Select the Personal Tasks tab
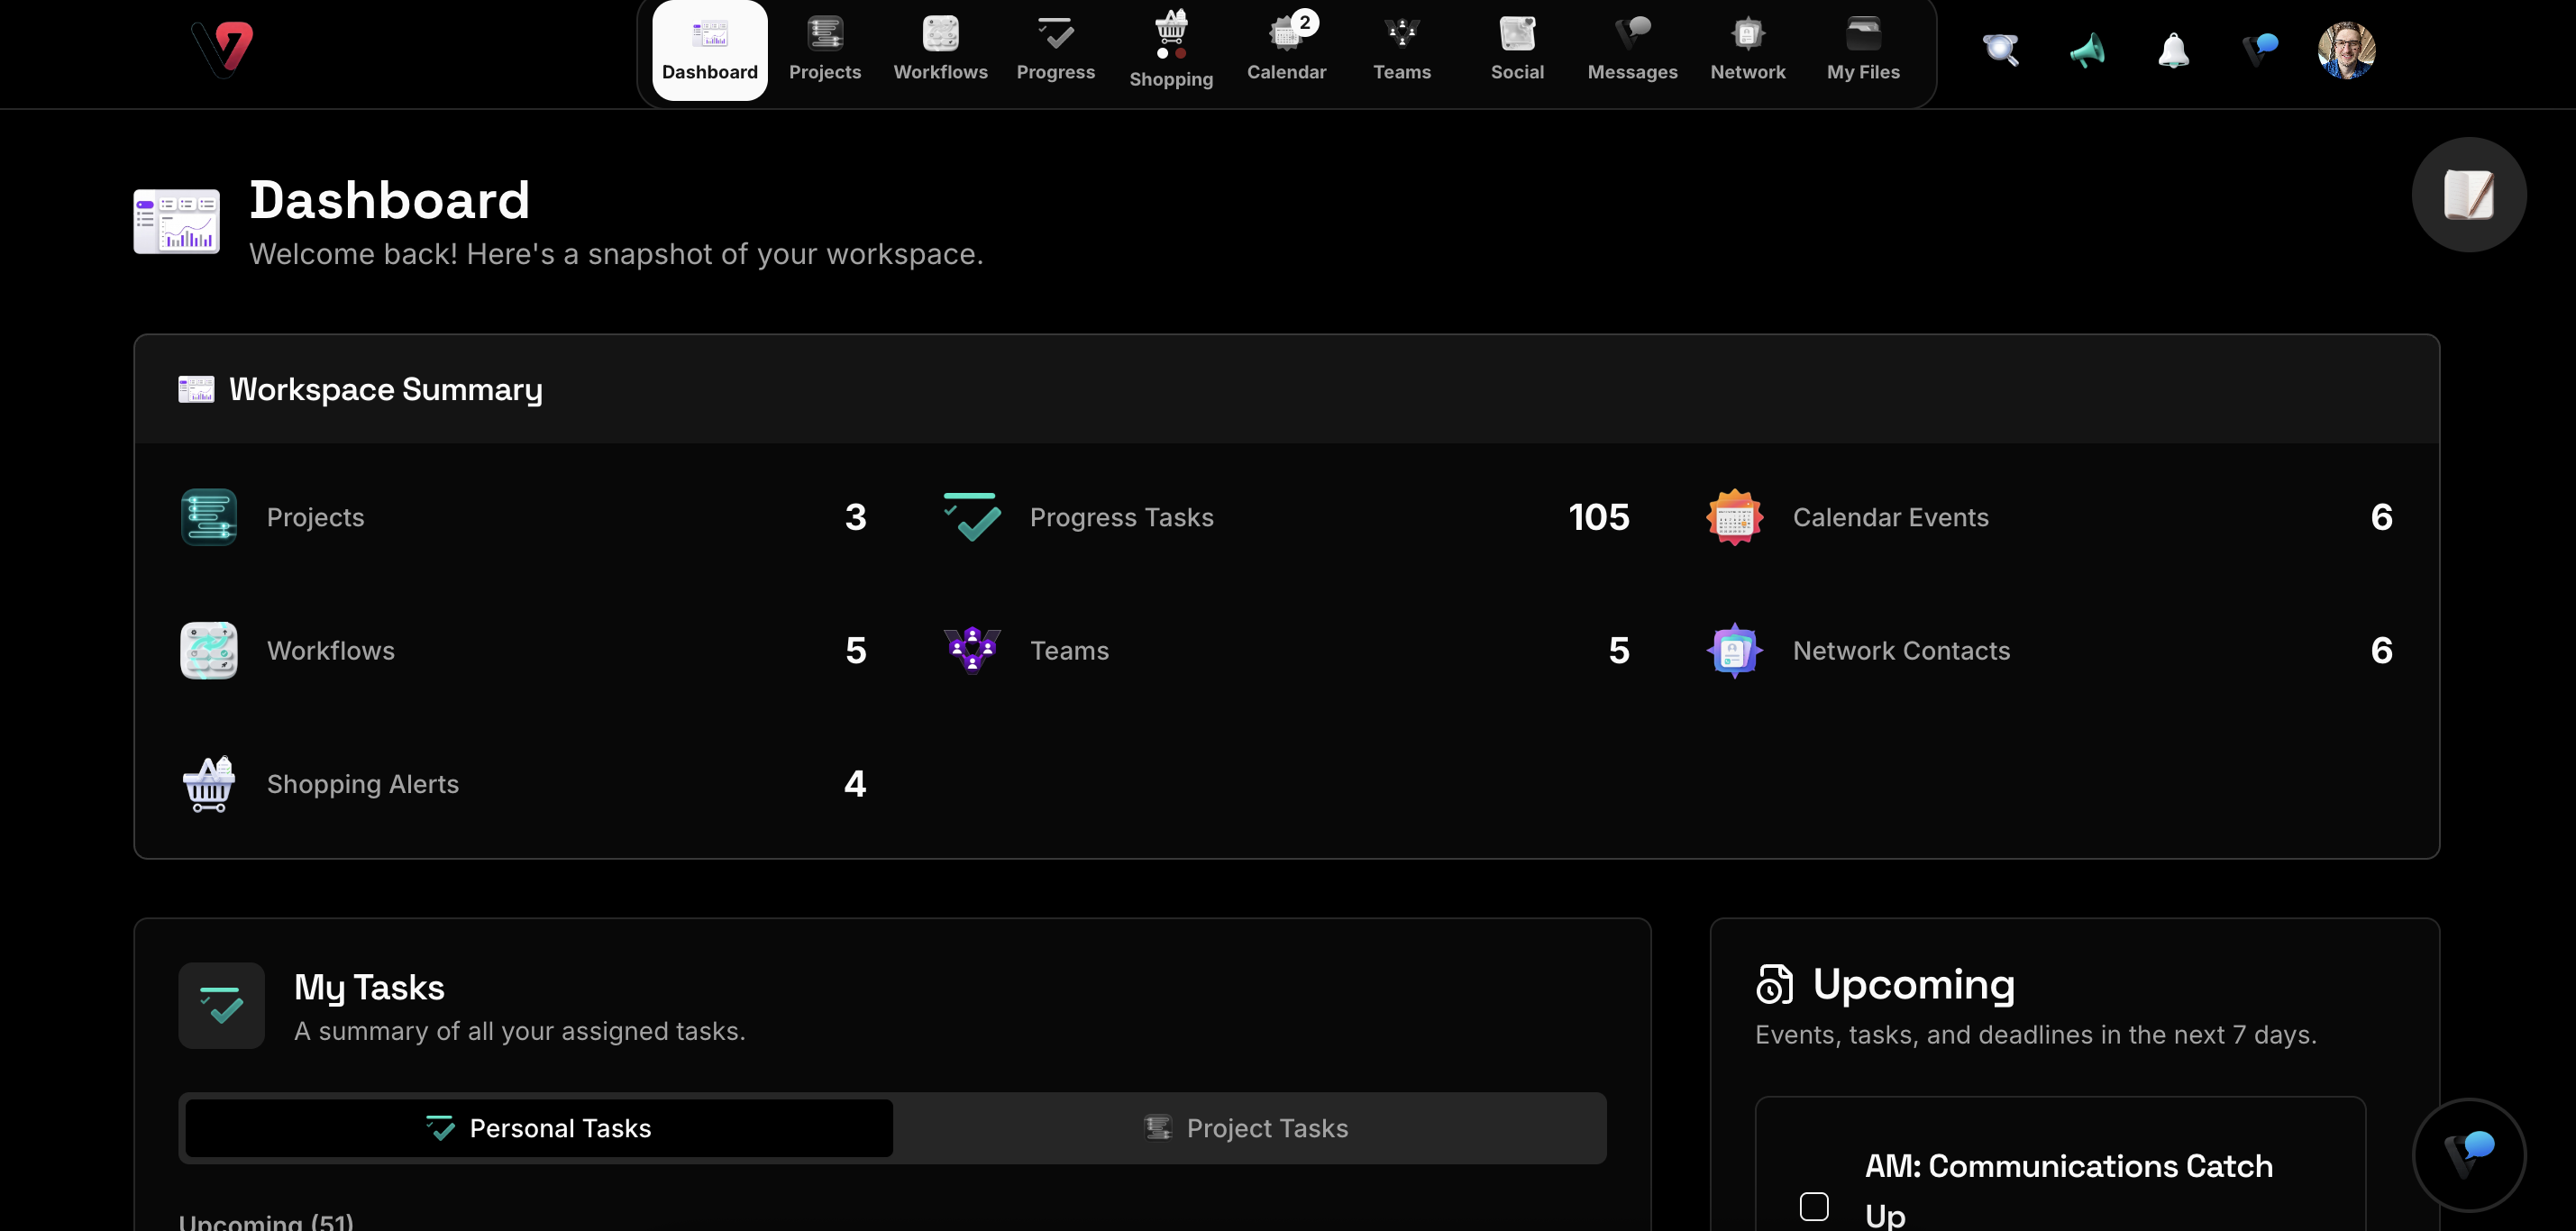Viewport: 2576px width, 1231px height. coord(539,1128)
